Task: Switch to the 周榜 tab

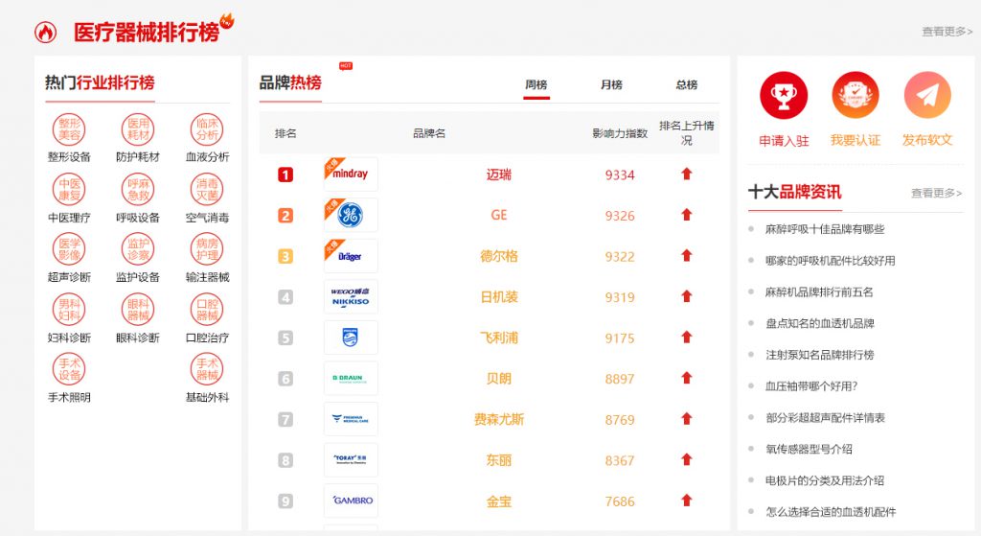Action: pyautogui.click(x=536, y=84)
